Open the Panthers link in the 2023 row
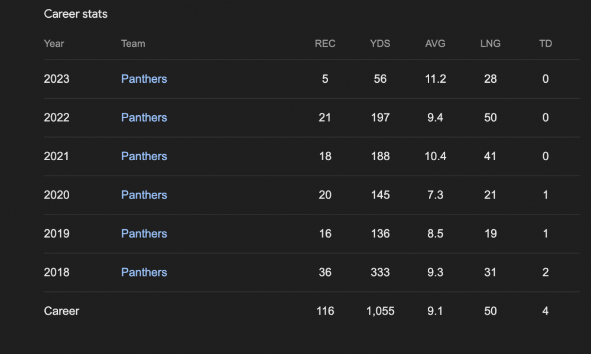The width and height of the screenshot is (591, 354). [144, 79]
